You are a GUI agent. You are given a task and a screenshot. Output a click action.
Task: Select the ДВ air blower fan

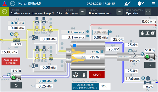pyautogui.click(x=16, y=77)
